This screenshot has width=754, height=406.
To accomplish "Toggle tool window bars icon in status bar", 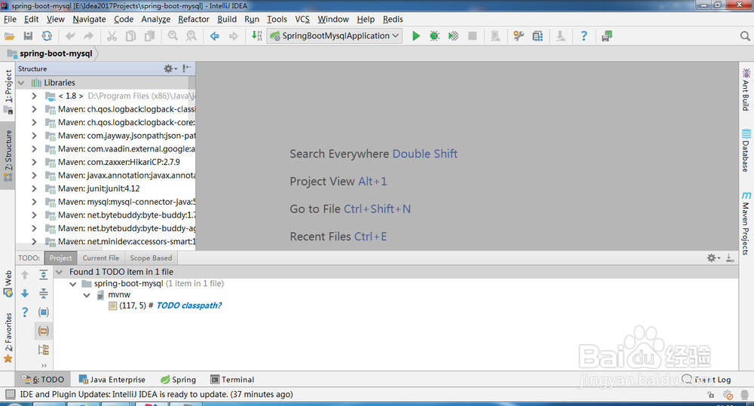I will [10, 395].
